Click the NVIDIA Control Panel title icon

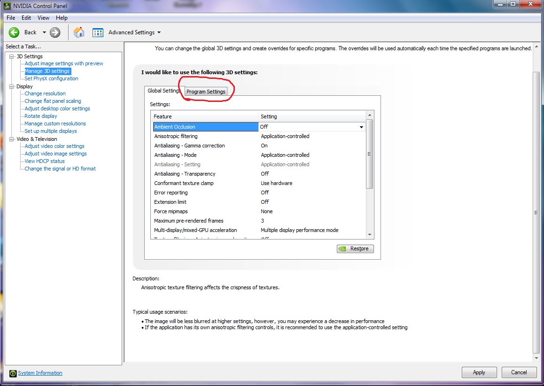(7, 6)
